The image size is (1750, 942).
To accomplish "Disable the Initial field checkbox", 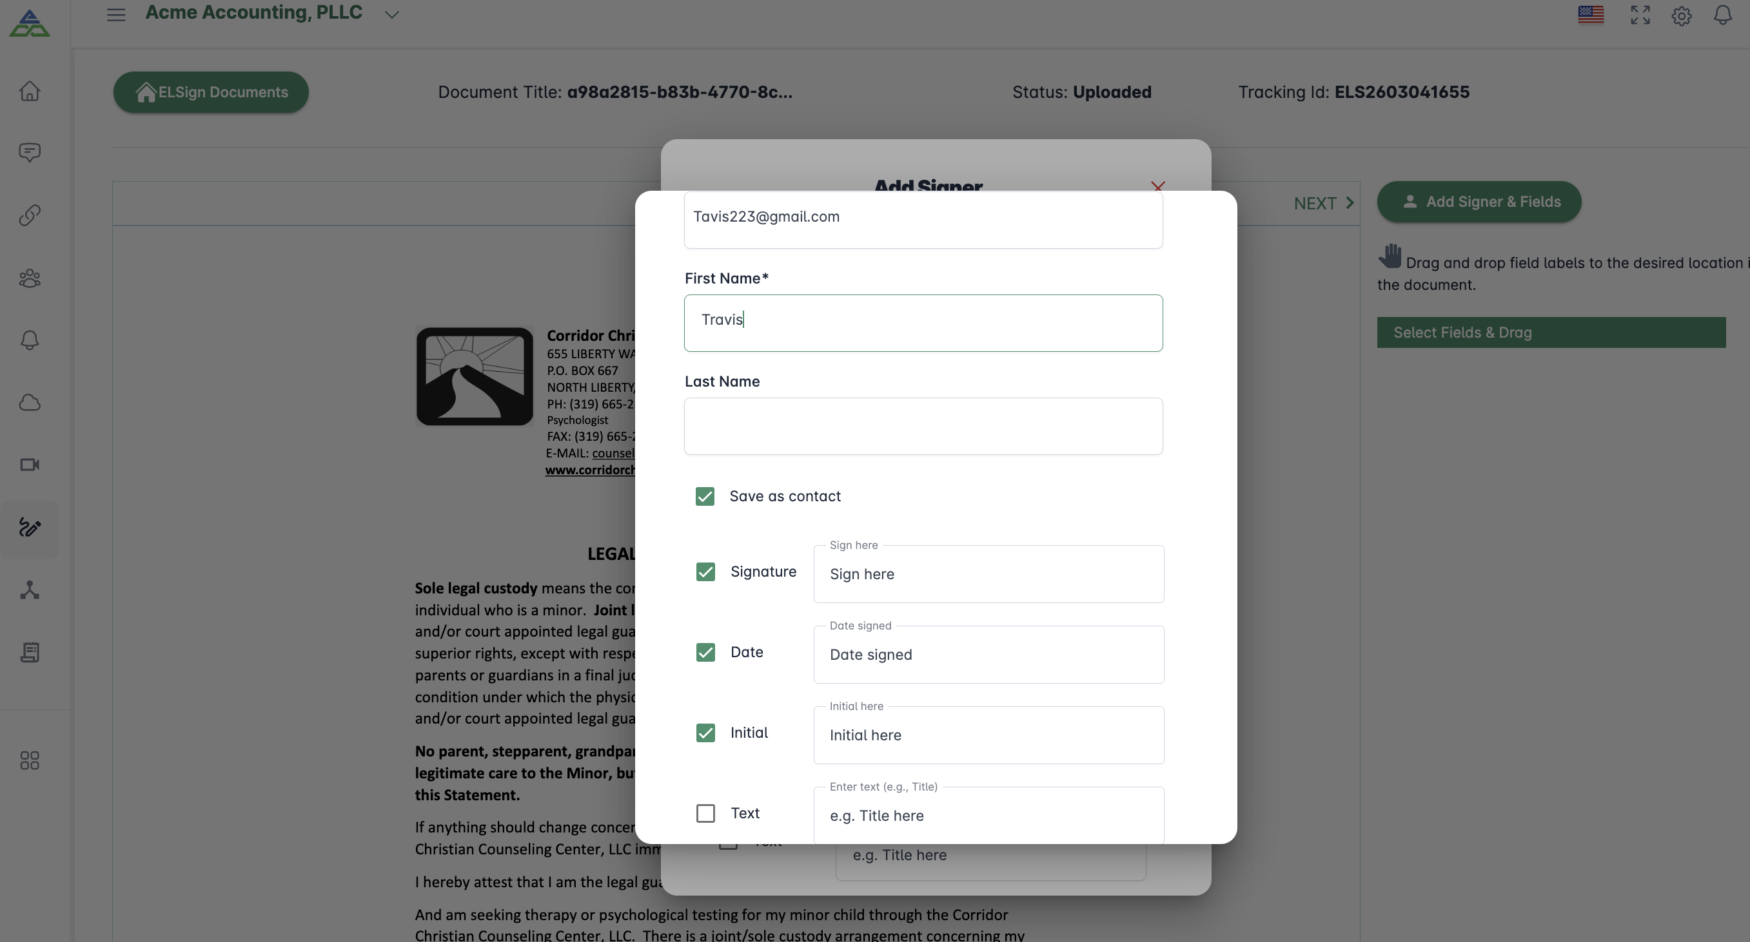I will (705, 733).
